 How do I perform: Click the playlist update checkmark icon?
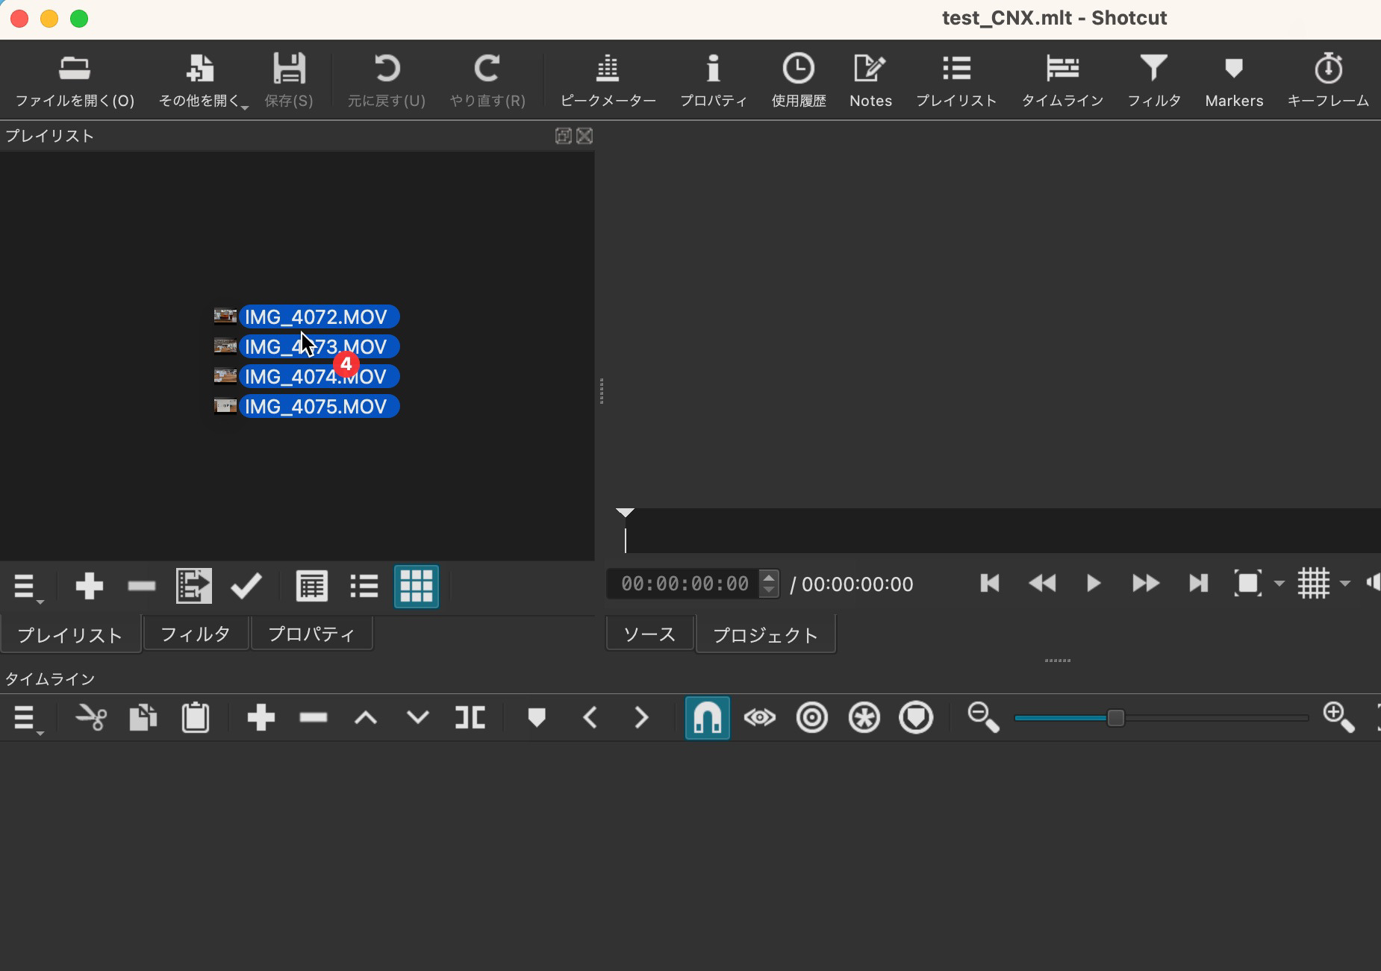[246, 587]
